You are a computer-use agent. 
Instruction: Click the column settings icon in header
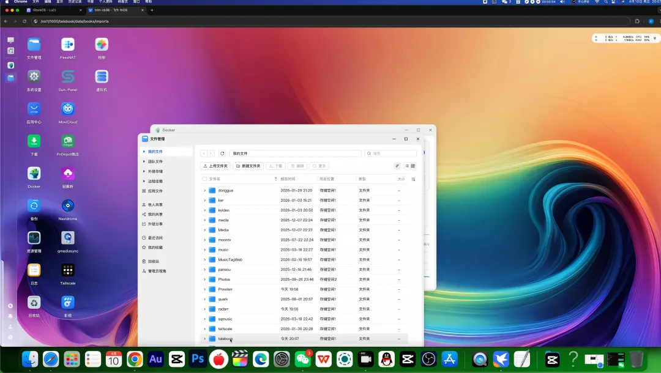click(414, 179)
